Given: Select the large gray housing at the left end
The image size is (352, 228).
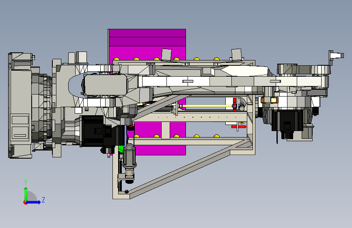Looking at the screenshot, I should pyautogui.click(x=20, y=105).
